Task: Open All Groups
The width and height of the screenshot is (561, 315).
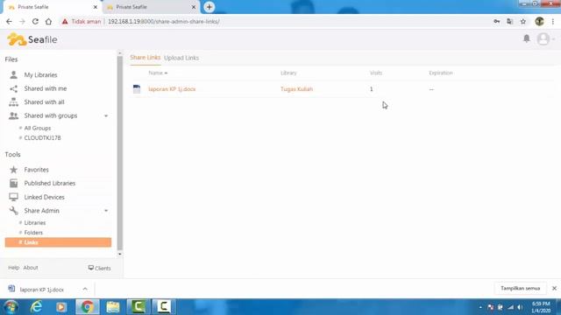Action: click(38, 128)
